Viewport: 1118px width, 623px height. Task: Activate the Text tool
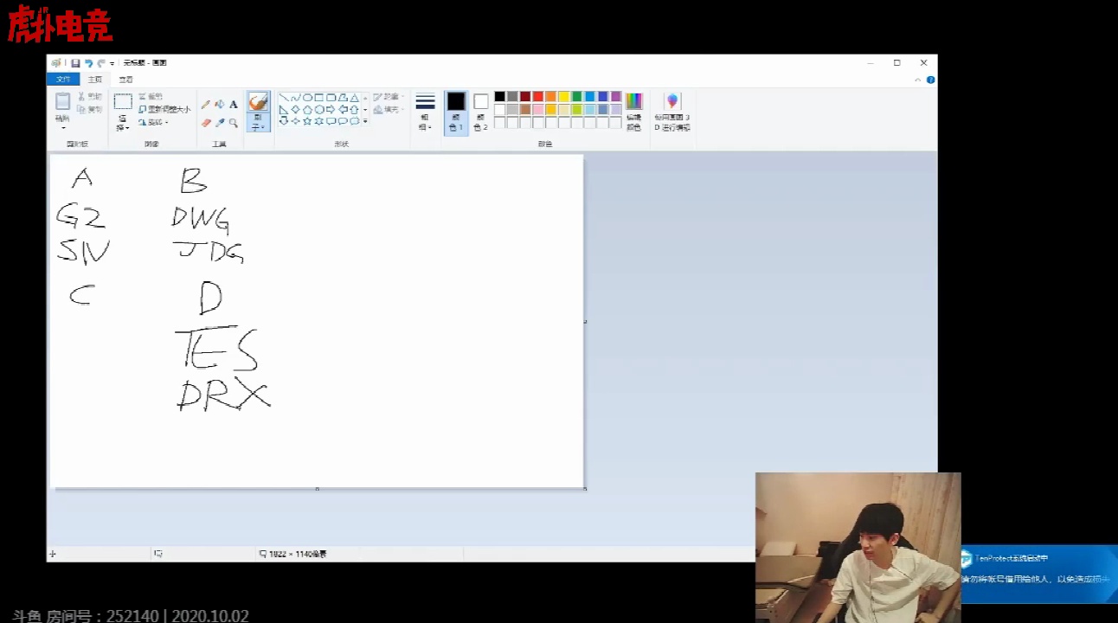coord(234,105)
